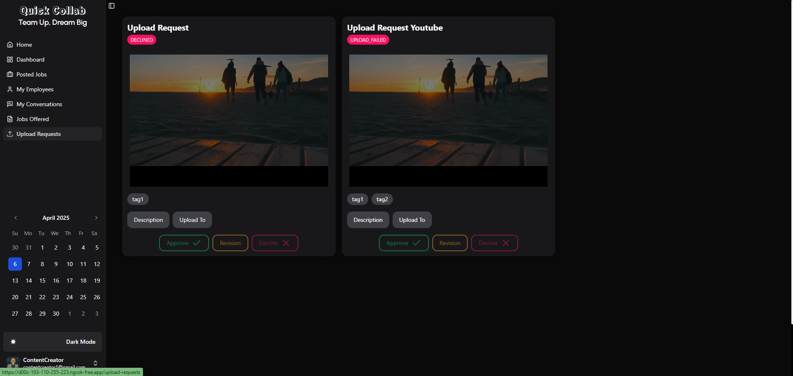Select the Upload Requests upload icon

click(10, 134)
